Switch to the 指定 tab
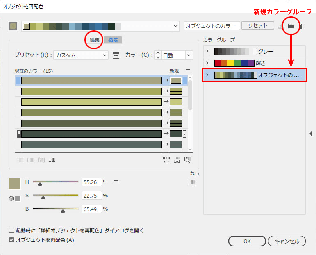 point(113,40)
